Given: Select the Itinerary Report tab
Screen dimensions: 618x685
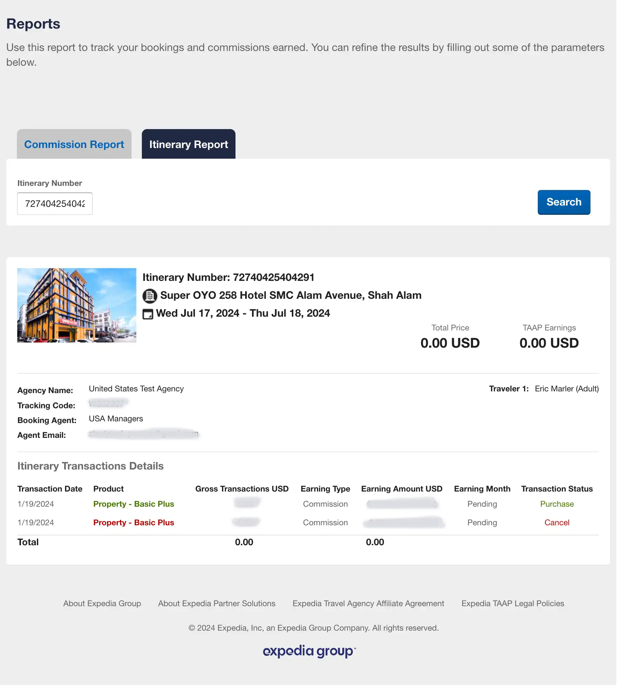Looking at the screenshot, I should [189, 144].
